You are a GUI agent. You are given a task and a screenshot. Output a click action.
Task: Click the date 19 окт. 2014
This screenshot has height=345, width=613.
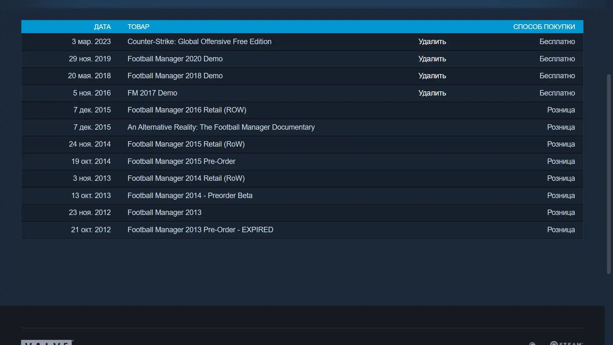[x=91, y=161]
